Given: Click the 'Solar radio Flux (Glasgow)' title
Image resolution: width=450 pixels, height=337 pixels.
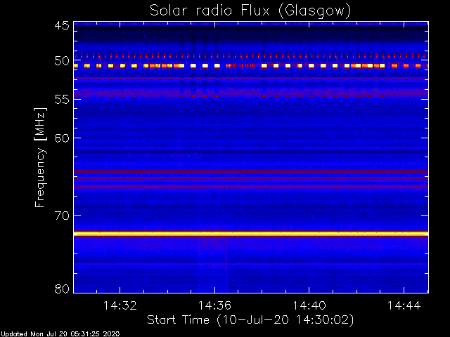Looking at the screenshot, I should click(x=250, y=11).
